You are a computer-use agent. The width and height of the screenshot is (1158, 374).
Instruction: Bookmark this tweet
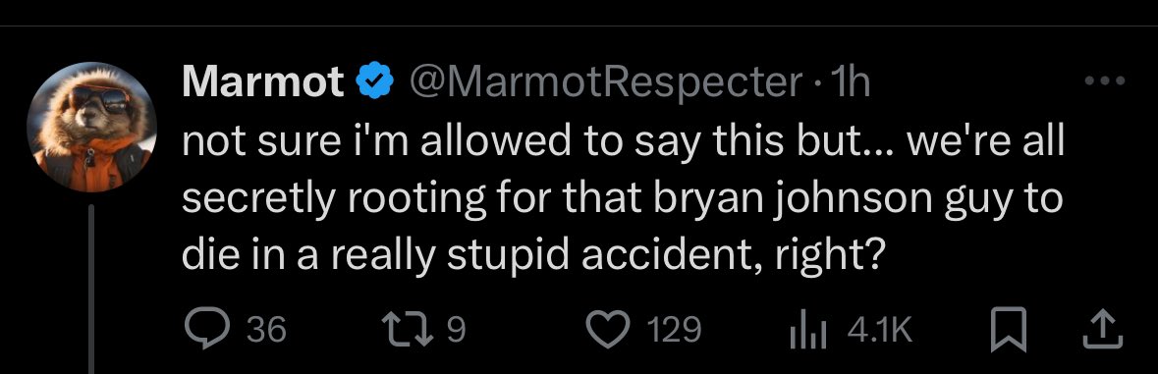(1009, 329)
